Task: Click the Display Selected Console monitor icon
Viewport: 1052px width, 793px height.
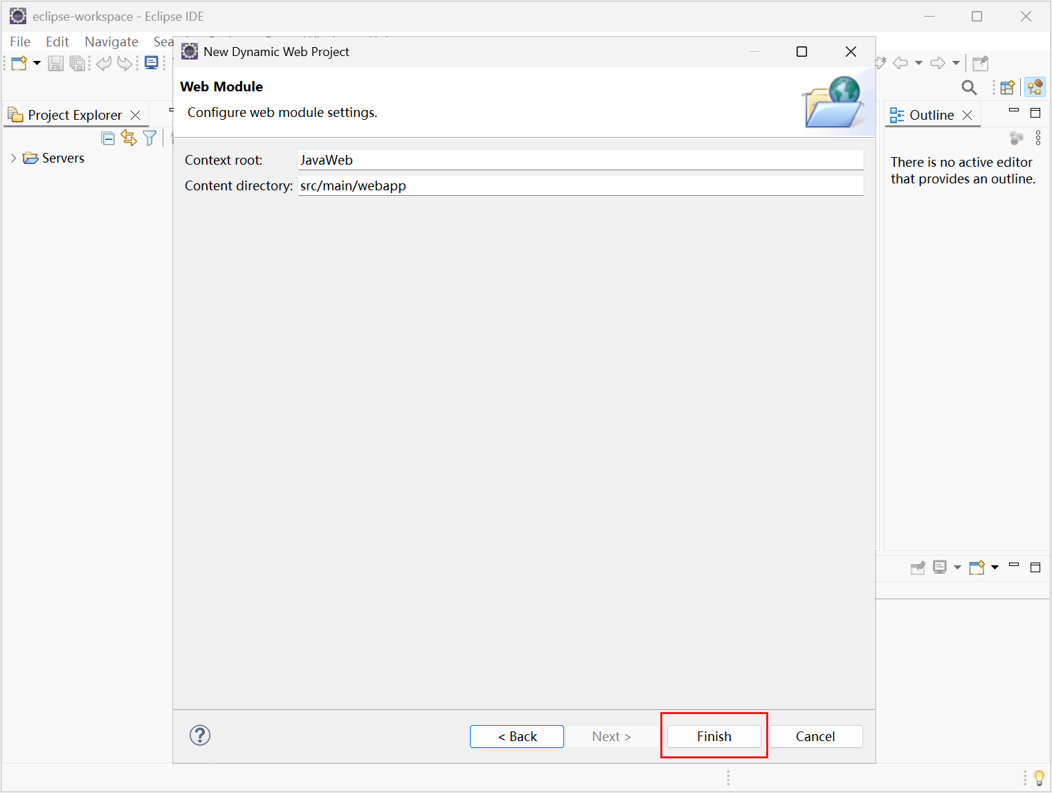Action: coord(940,567)
